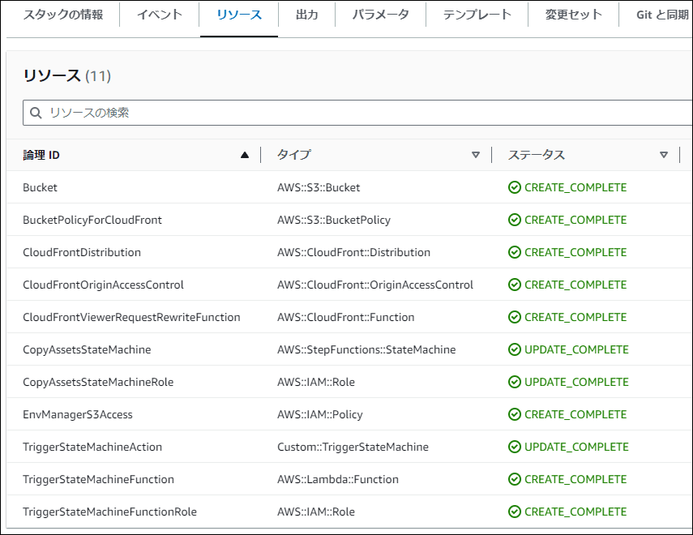Click the status check icon for CloudFrontOriginAccessControl row
This screenshot has height=535, width=693.
pos(515,285)
